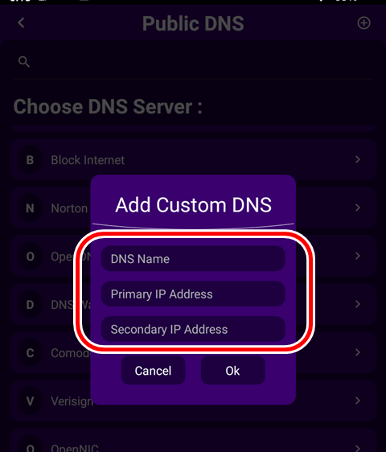Expand Block Internet via its chevron
The width and height of the screenshot is (386, 452).
tap(358, 159)
